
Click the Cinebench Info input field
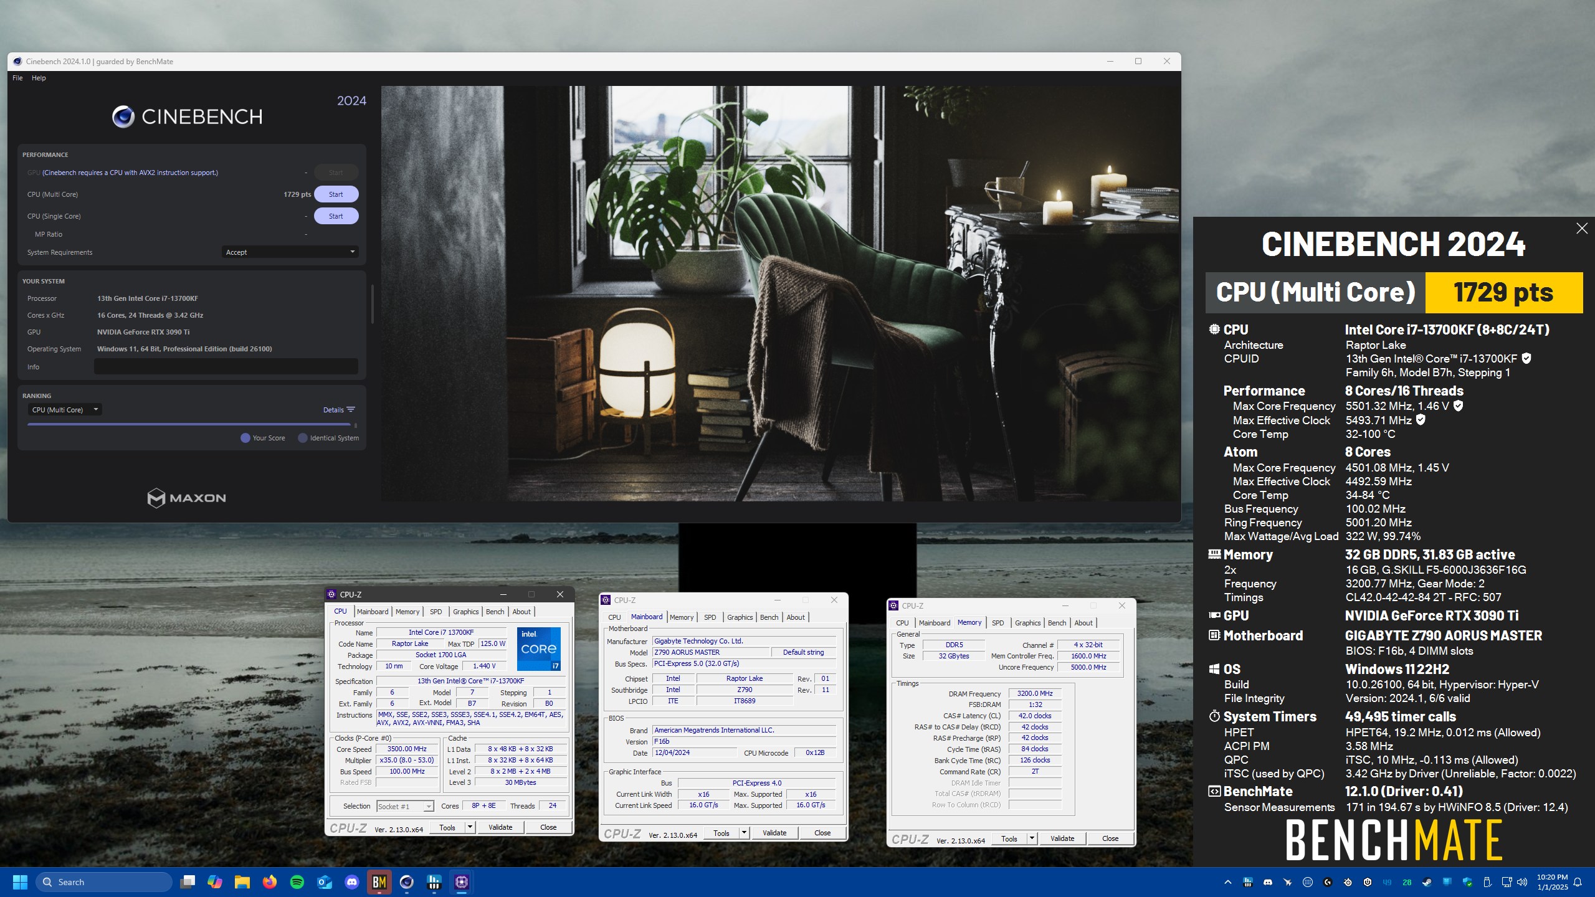[x=226, y=367]
